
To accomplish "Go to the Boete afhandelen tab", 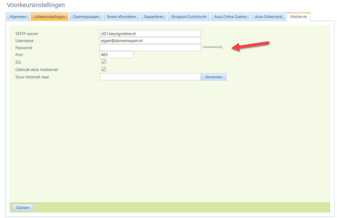I will [121, 17].
